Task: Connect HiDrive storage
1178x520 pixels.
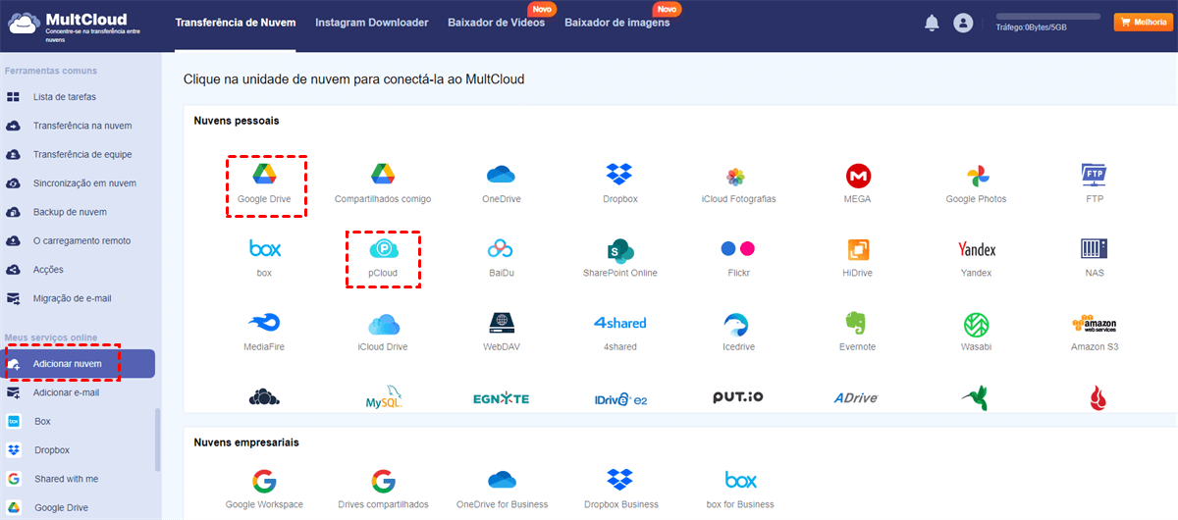Action: tap(859, 257)
